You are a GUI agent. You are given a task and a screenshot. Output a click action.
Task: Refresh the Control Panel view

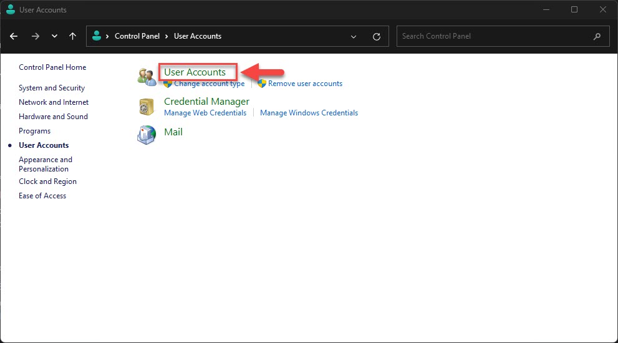click(x=377, y=36)
